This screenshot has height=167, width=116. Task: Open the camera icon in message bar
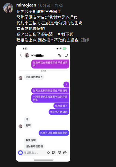click(x=20, y=153)
